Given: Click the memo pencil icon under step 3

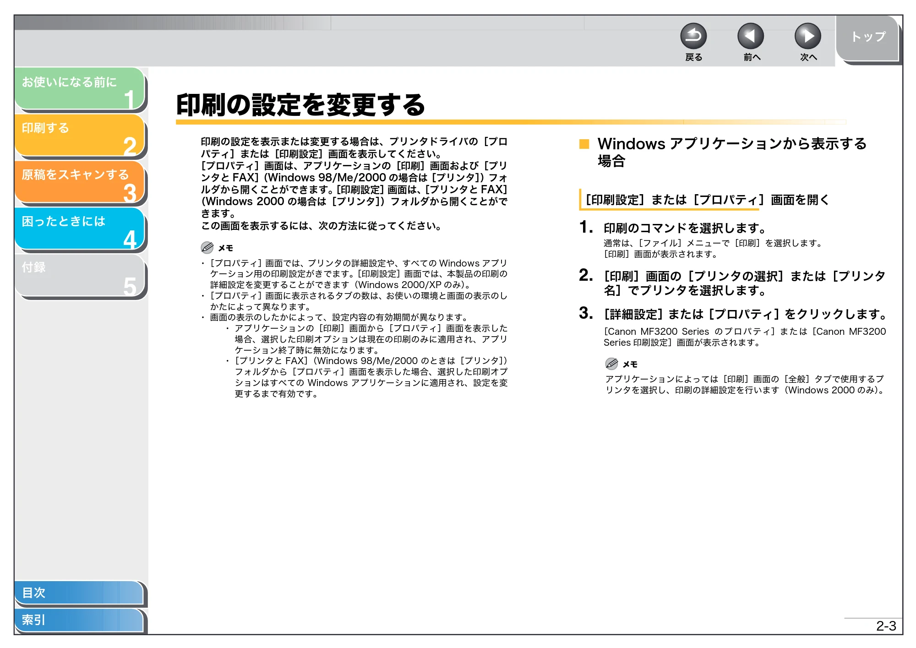Looking at the screenshot, I should [x=611, y=364].
